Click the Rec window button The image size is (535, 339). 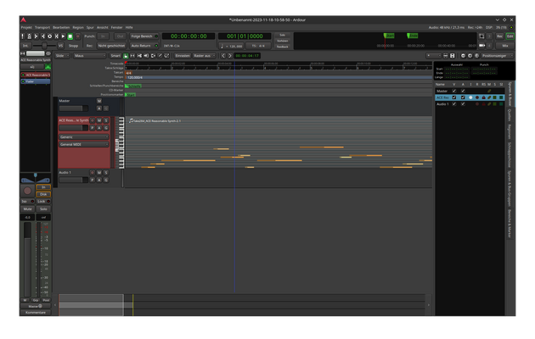[500, 36]
